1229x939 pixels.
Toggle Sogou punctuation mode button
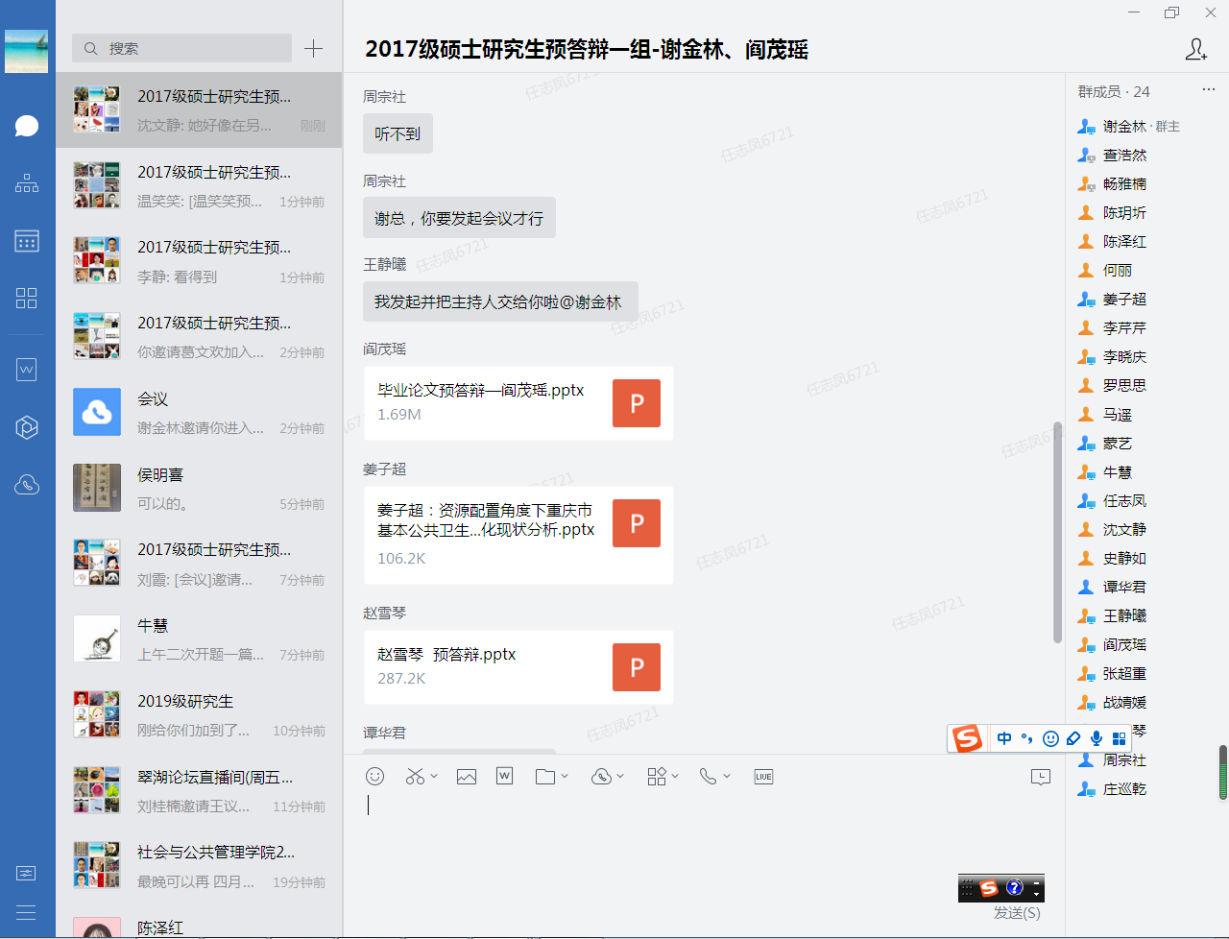point(1027,738)
